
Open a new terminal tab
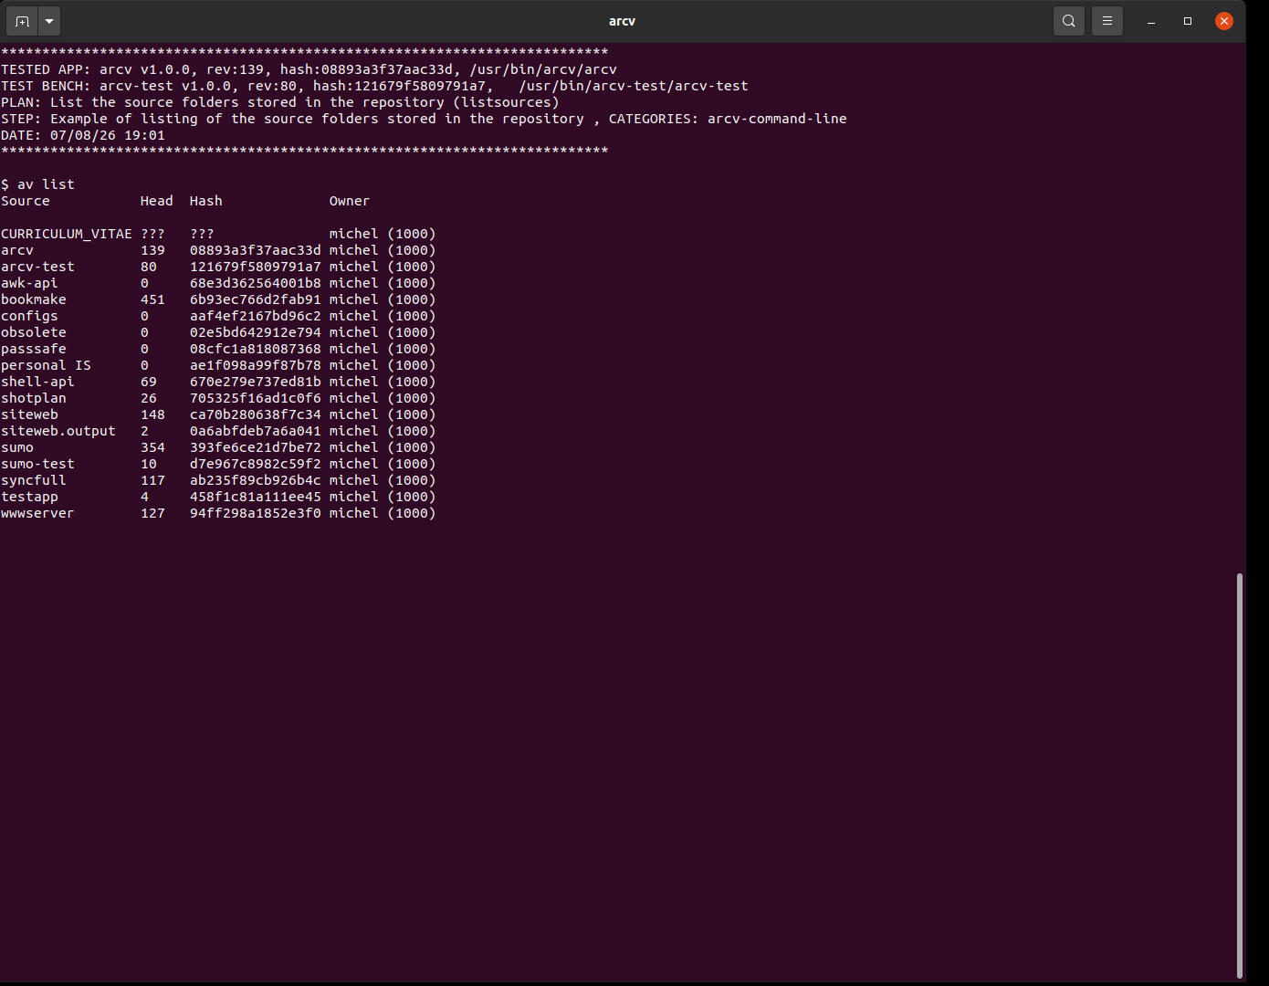pyautogui.click(x=22, y=20)
